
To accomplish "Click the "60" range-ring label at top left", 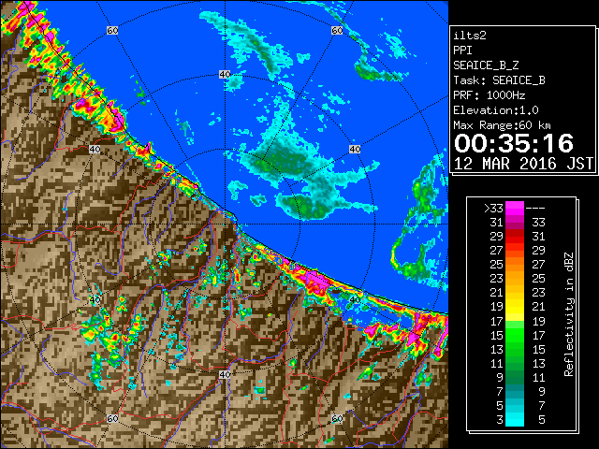I will [x=112, y=30].
